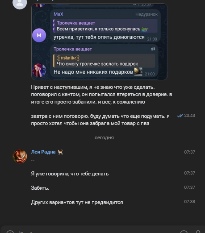Click Леи Радна's profile avatar
This screenshot has height=233, width=205.
point(20,156)
